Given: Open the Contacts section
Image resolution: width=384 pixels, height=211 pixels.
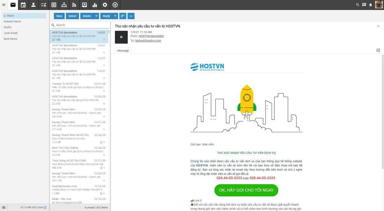Looking at the screenshot, I should tap(33, 5).
